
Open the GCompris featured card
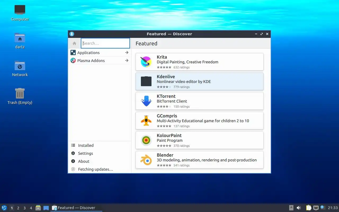click(199, 121)
